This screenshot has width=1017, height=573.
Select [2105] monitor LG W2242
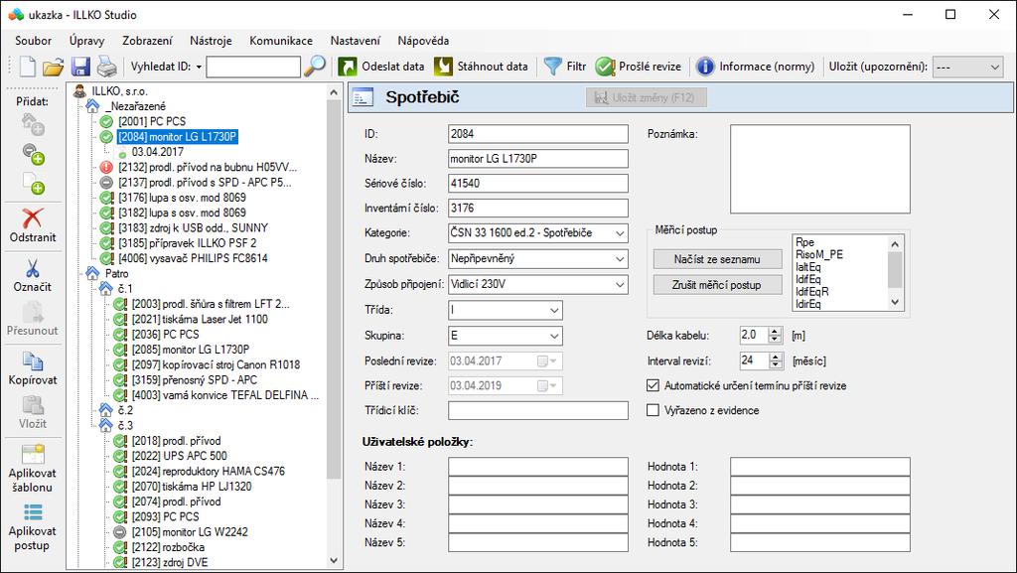(x=190, y=532)
